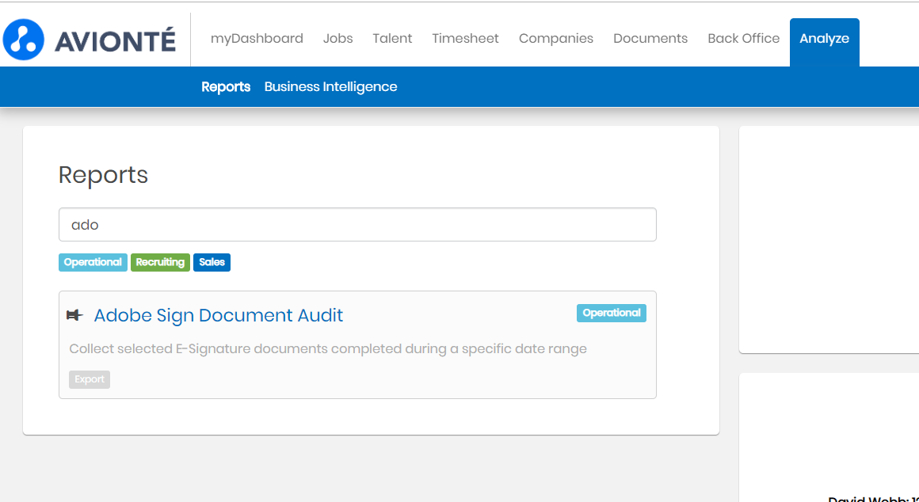This screenshot has height=502, width=919.
Task: Click the Operational badge on the report card
Action: pos(612,313)
